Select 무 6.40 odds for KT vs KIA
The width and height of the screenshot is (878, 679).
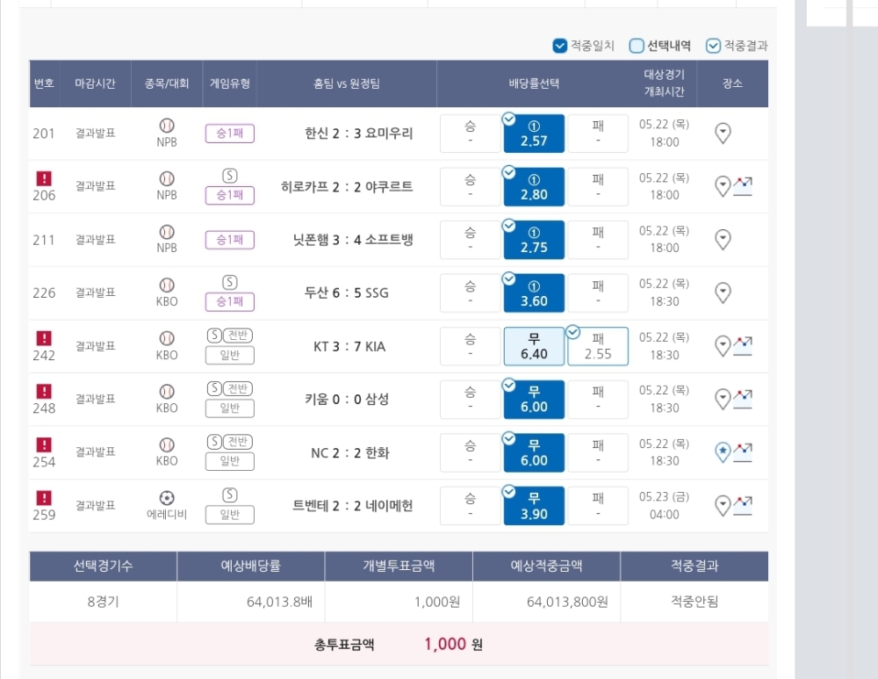click(534, 346)
